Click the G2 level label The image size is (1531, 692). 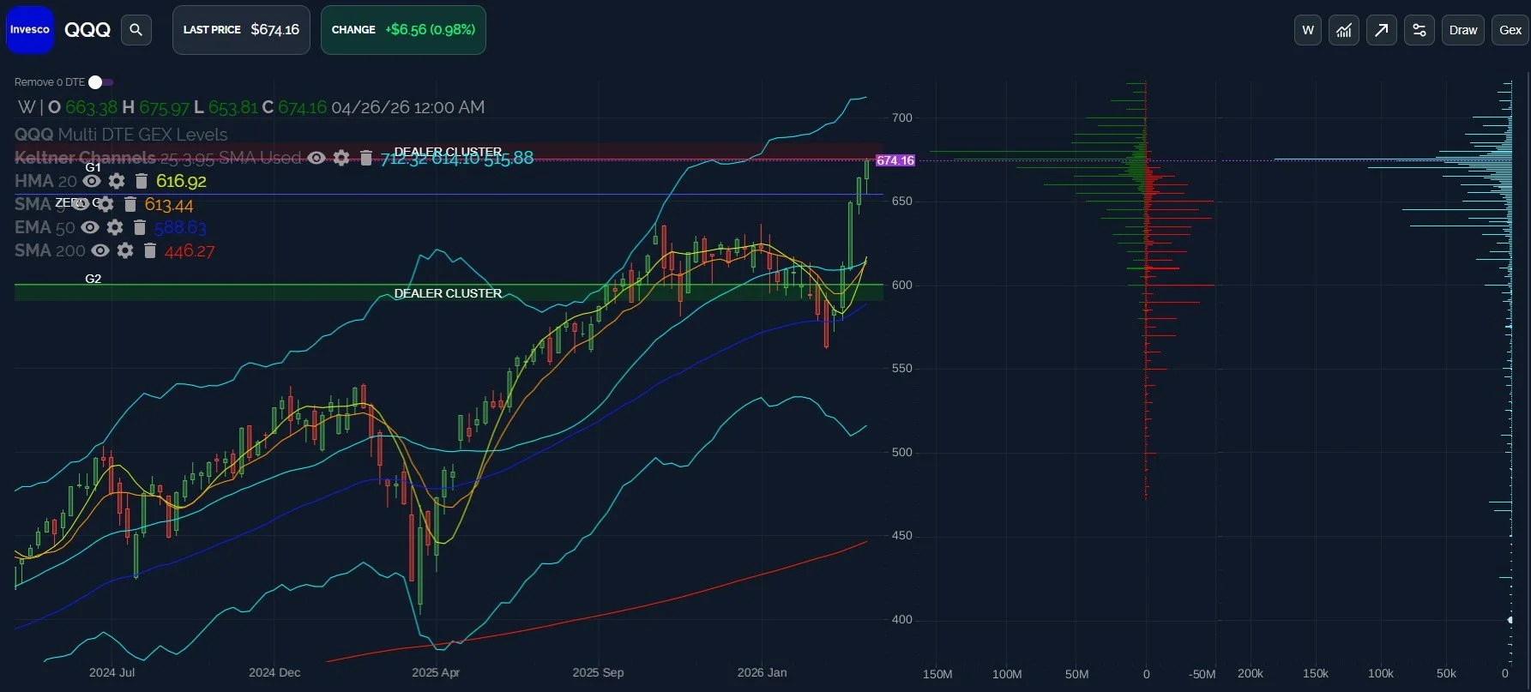93,279
